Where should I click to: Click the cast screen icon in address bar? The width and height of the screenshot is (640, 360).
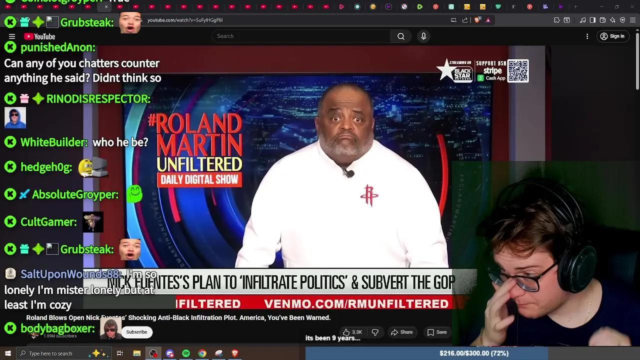tap(453, 20)
